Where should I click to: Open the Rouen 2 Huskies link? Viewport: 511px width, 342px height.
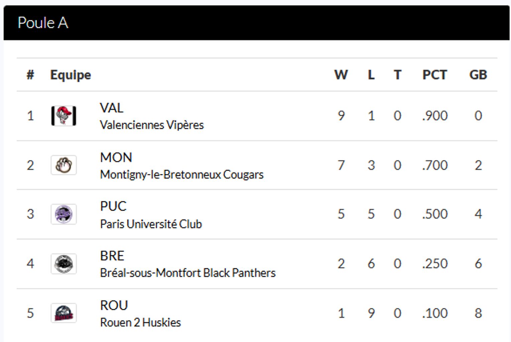coord(140,322)
